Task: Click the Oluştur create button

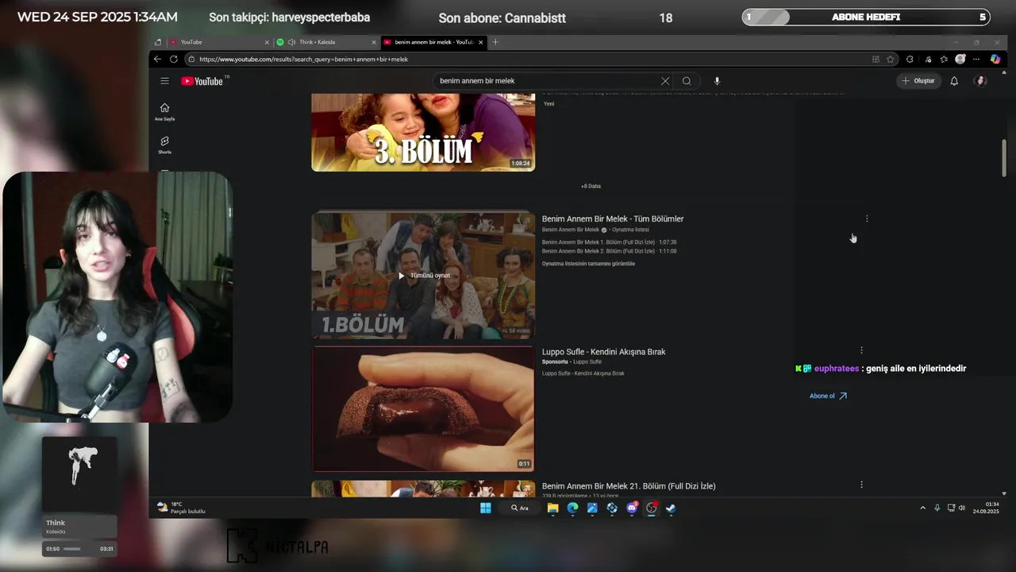Action: [x=918, y=81]
